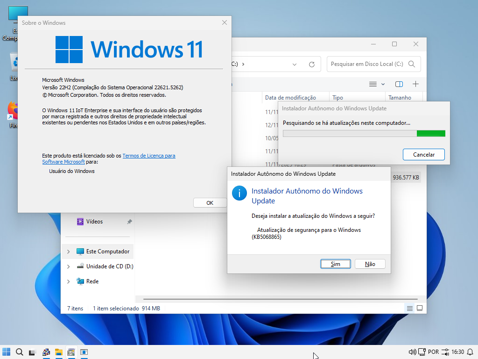
Task: Open the volume control in the system tray
Action: [x=412, y=352]
